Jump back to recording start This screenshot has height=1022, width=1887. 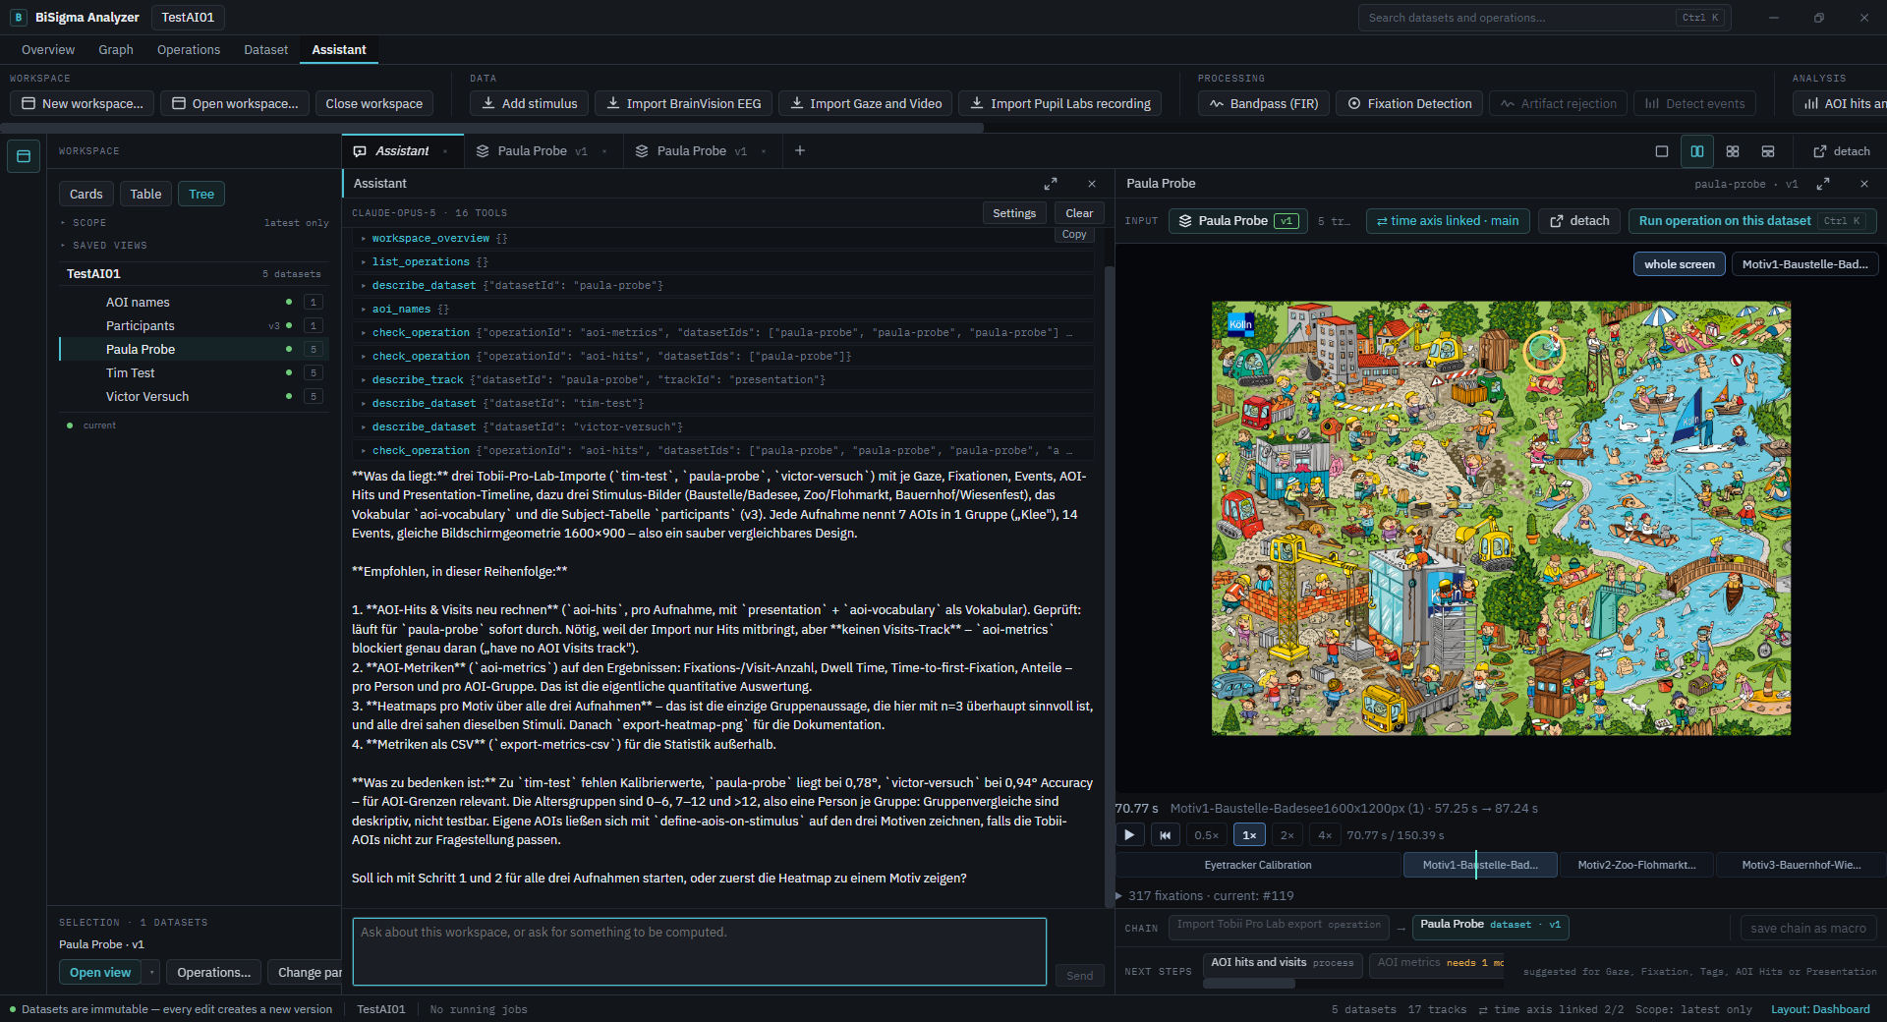(1166, 835)
